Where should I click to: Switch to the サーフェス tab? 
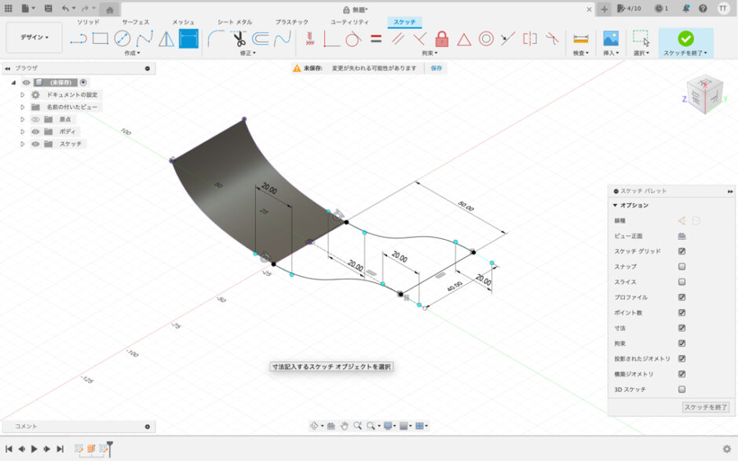[135, 22]
